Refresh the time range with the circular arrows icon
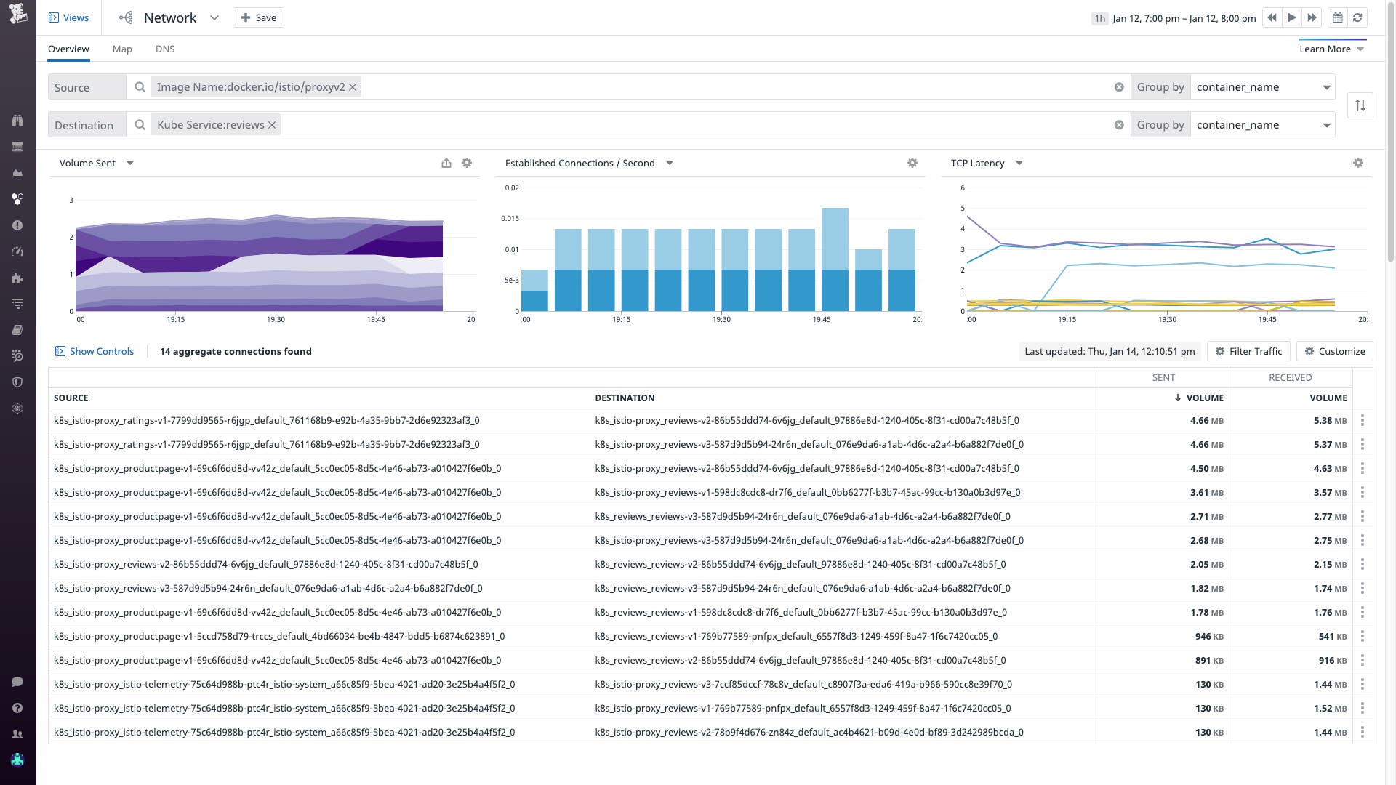The image size is (1396, 785). point(1358,17)
